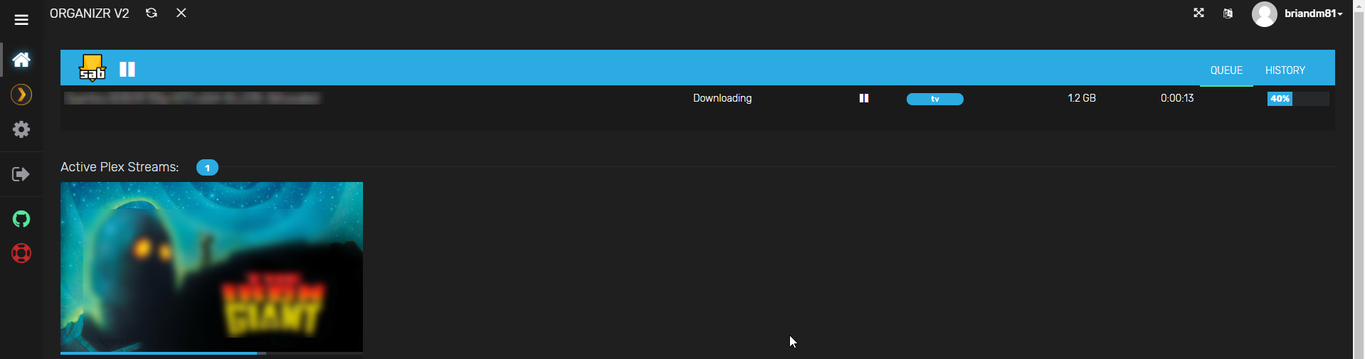Click the SABnzbd logo icon
The image size is (1365, 359).
click(x=93, y=68)
